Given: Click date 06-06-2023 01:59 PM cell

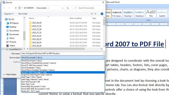Looking at the screenshot, I should click(x=78, y=23).
